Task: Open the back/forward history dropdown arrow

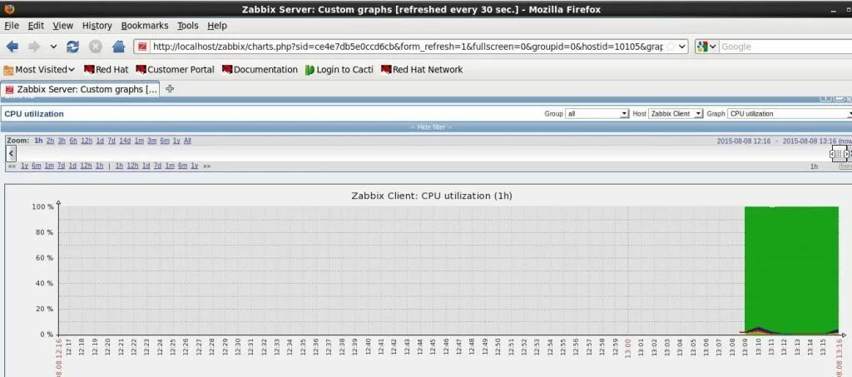Action: point(53,47)
